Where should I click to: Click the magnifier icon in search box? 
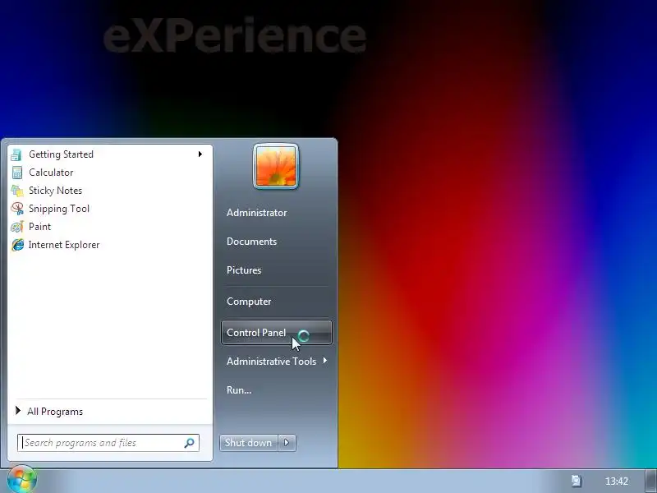click(190, 443)
